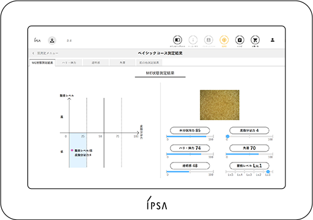Open the shopping cart icon
The image size is (313, 220).
point(255,40)
